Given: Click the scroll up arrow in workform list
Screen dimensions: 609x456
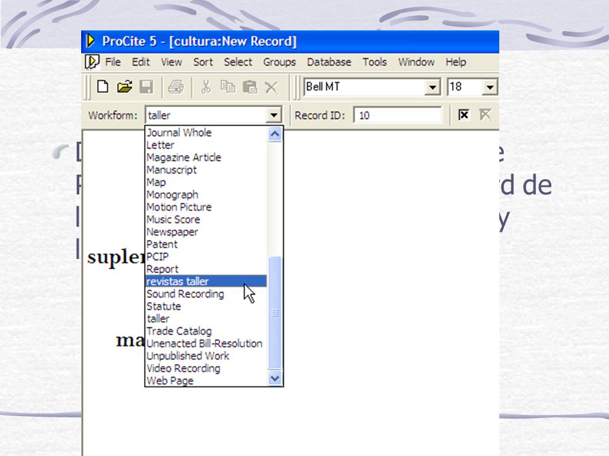Looking at the screenshot, I should coord(275,134).
